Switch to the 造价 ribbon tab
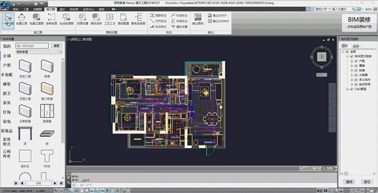This screenshot has height=193, width=378. tap(62, 9)
